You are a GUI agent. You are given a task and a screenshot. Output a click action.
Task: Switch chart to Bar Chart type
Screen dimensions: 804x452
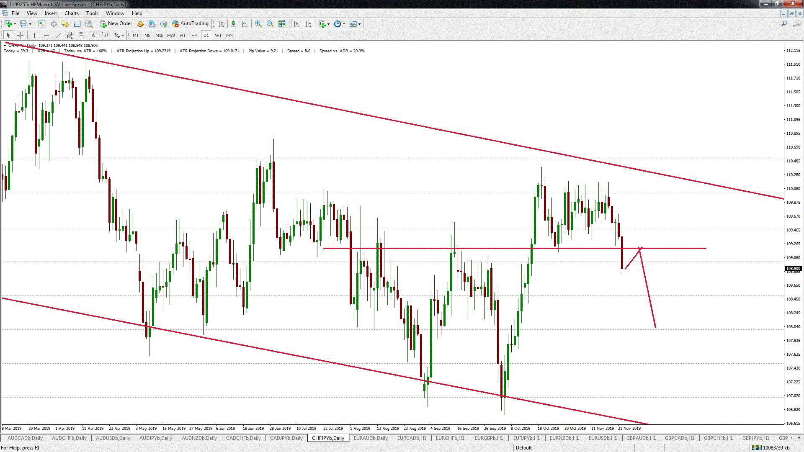pos(221,24)
